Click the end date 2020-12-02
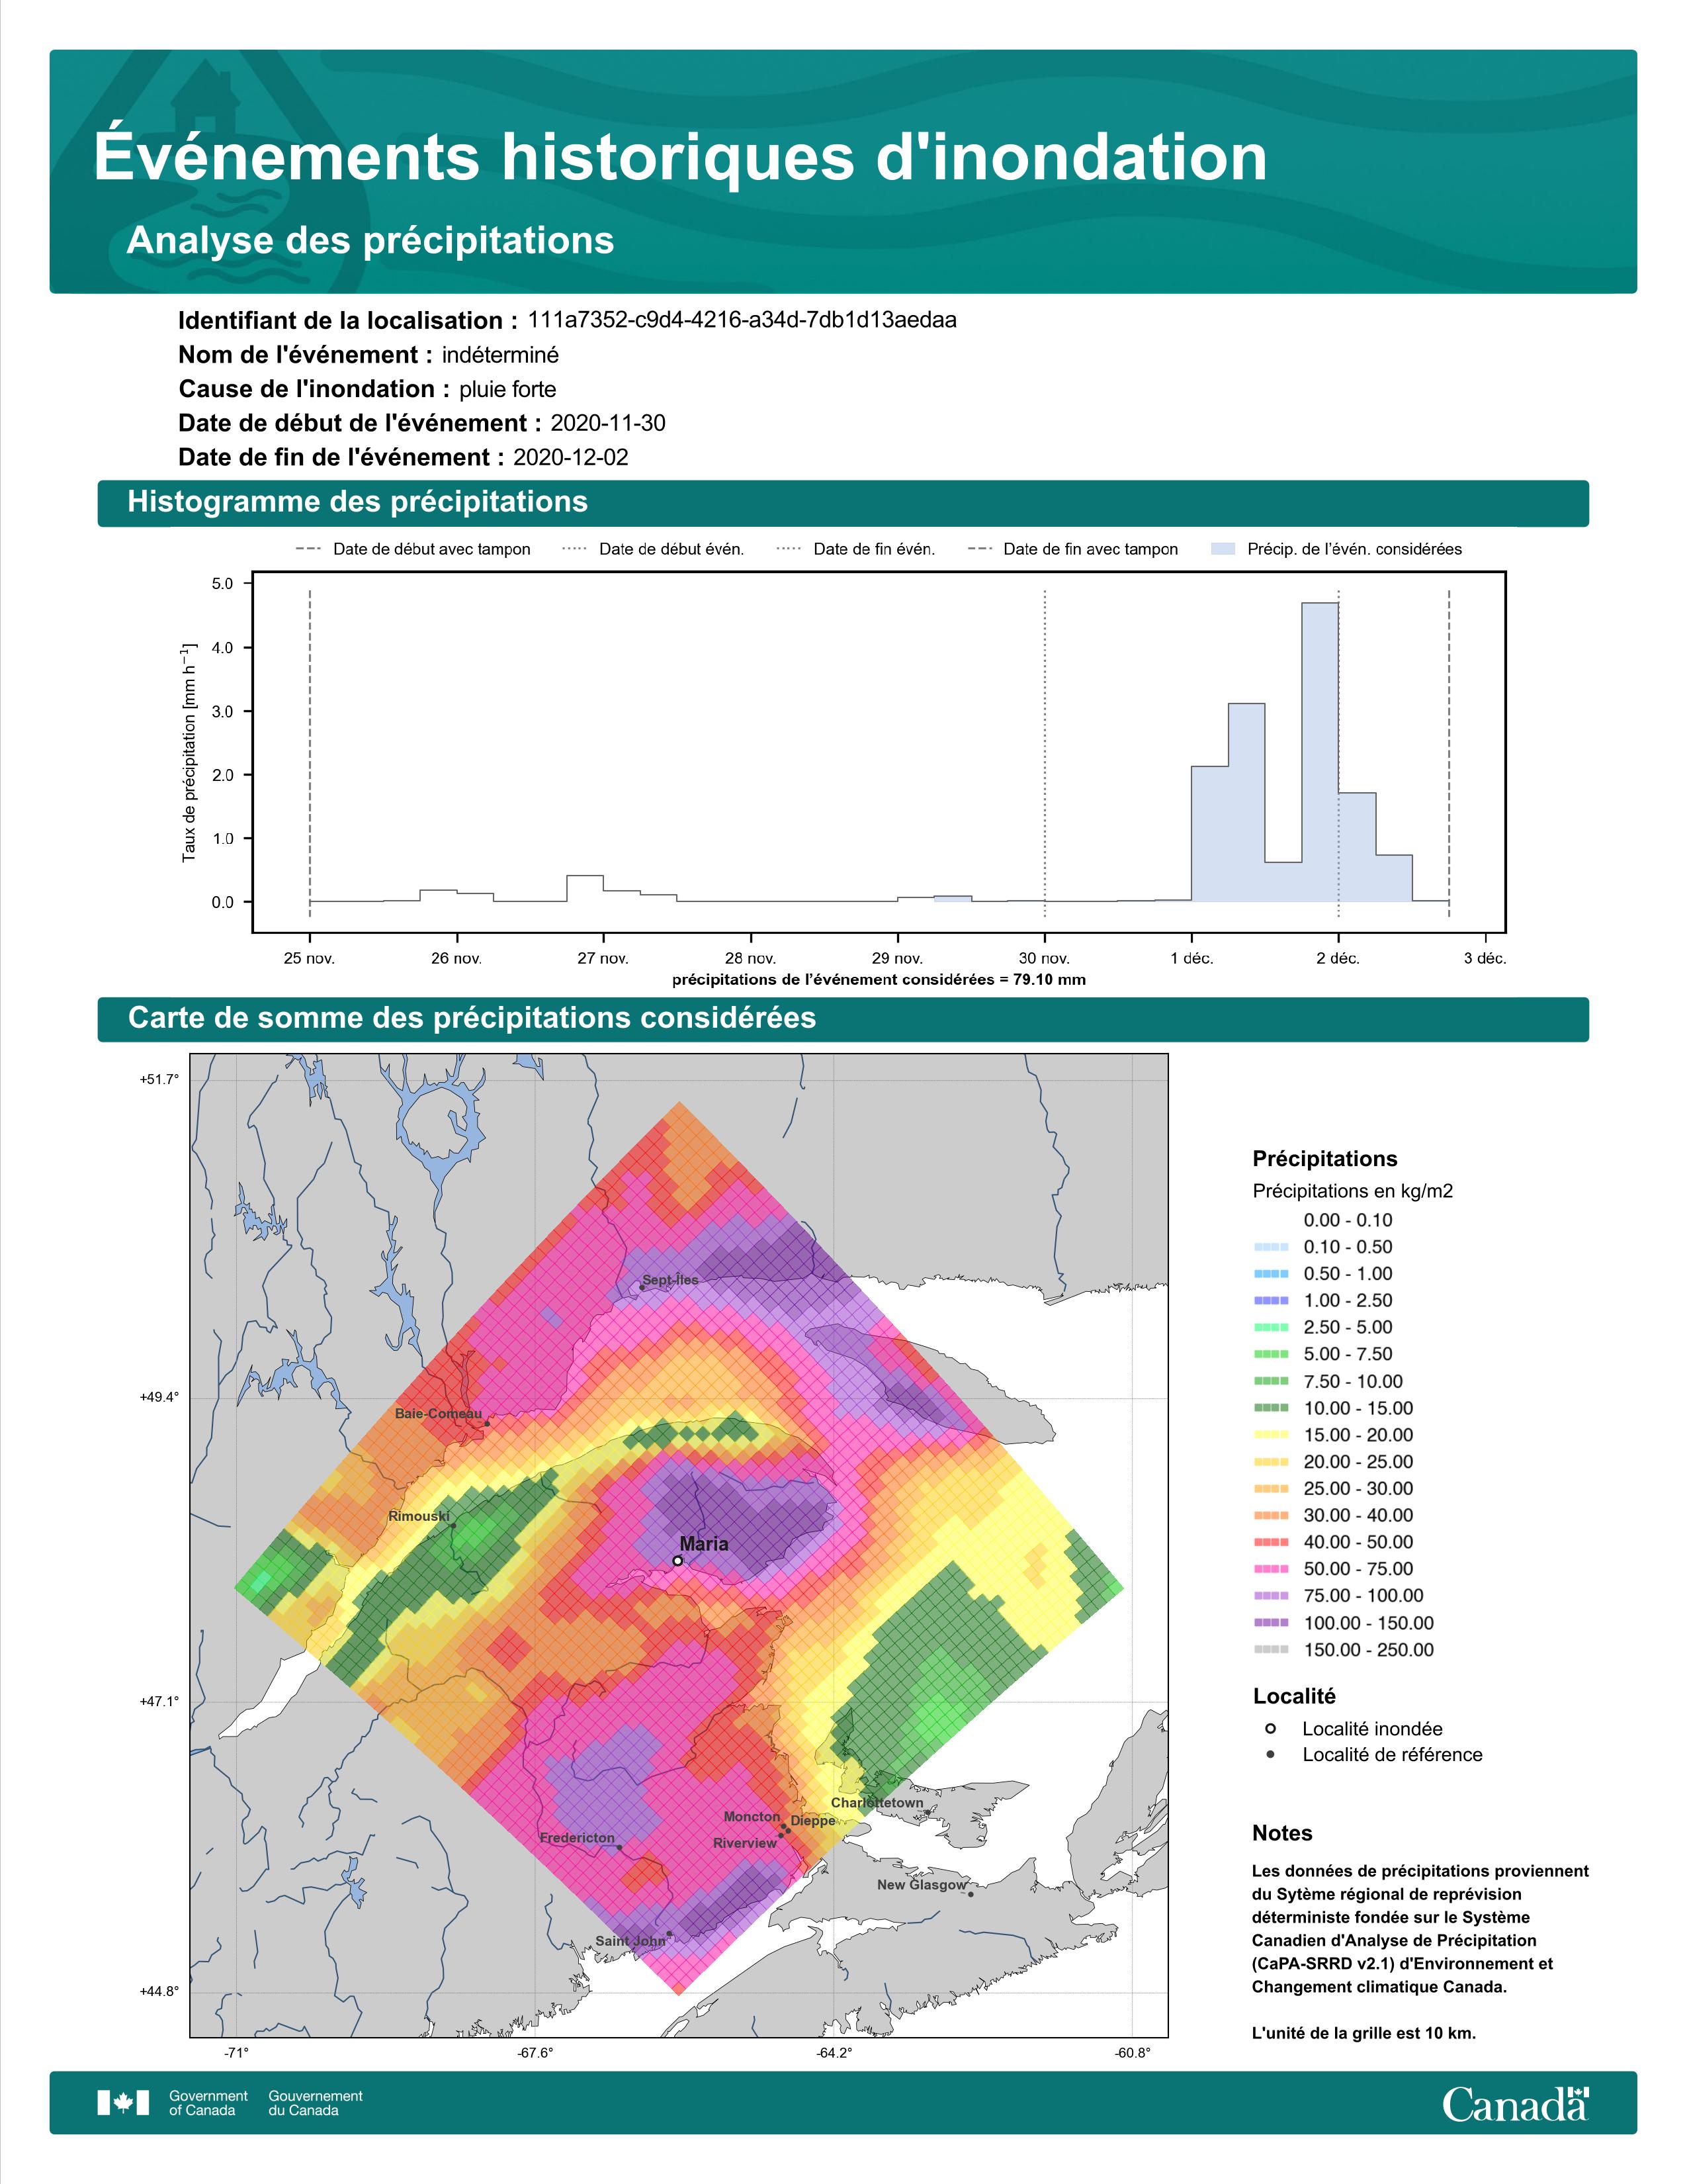Screen dimensions: 1687x2184 tap(571, 457)
